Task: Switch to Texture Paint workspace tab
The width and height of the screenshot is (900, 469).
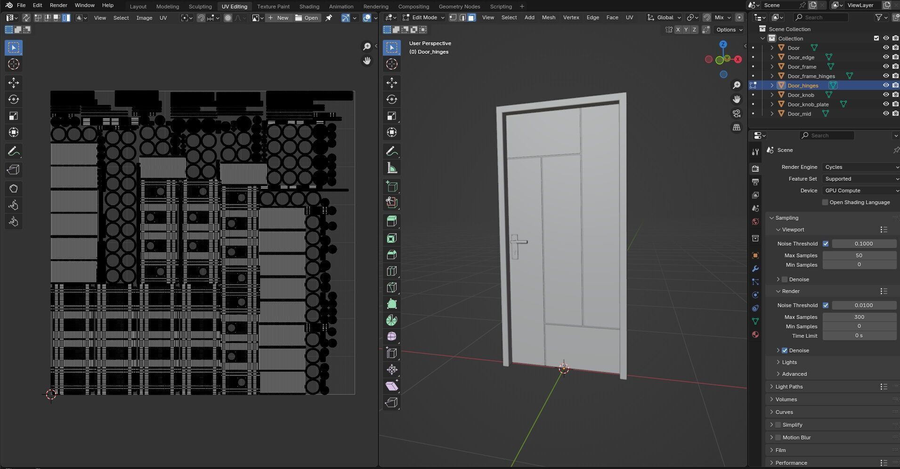Action: point(273,7)
